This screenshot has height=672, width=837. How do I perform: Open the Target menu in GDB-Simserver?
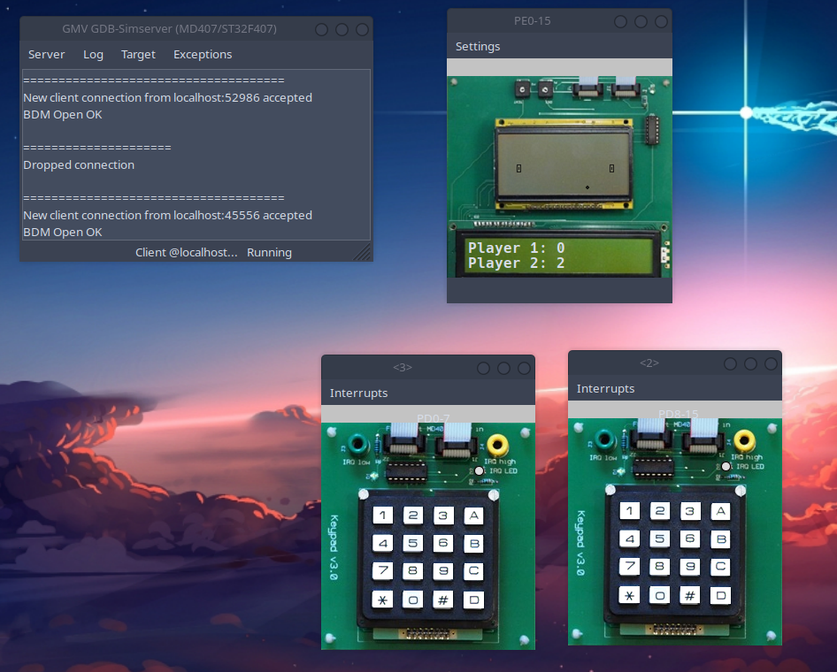pos(138,55)
